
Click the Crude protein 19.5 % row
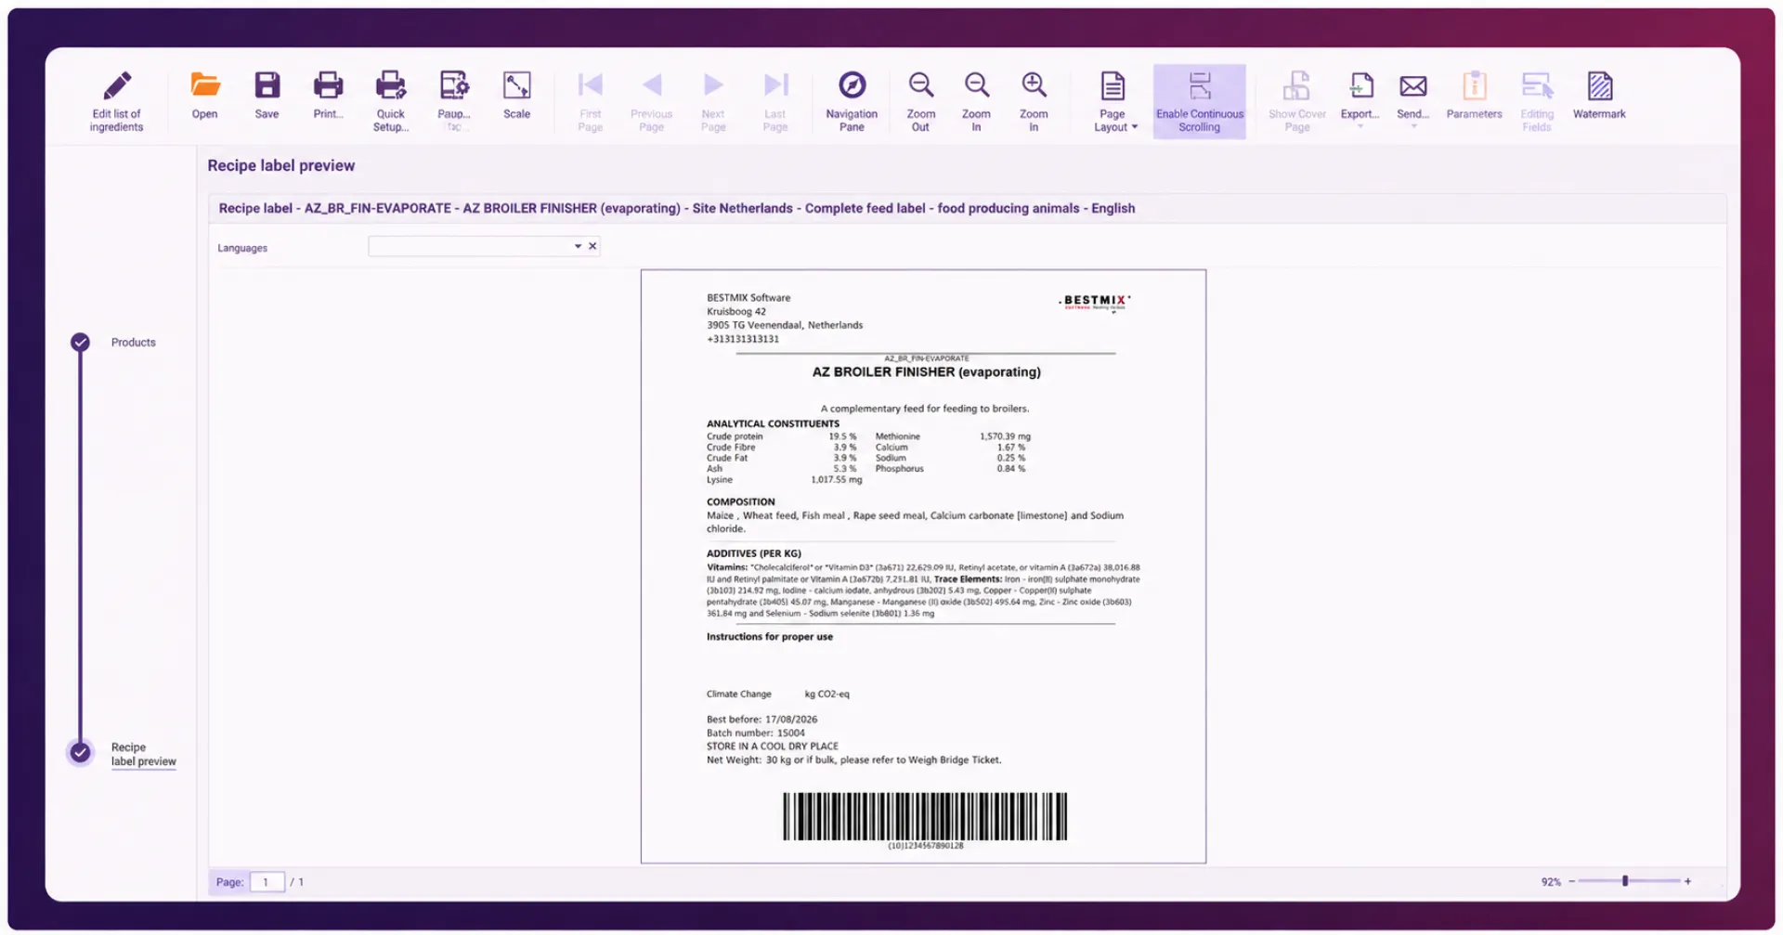coord(781,436)
